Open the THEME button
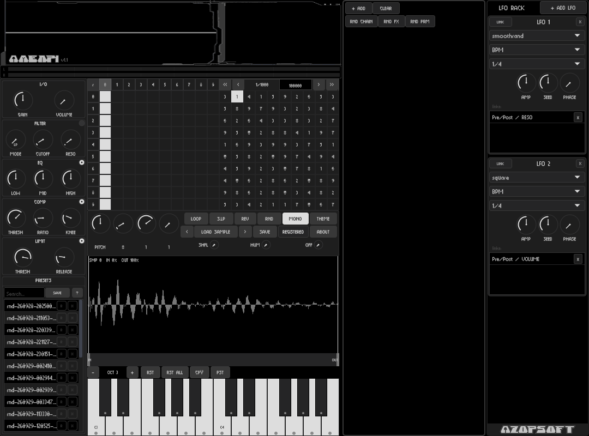Image resolution: width=589 pixels, height=436 pixels. click(323, 219)
